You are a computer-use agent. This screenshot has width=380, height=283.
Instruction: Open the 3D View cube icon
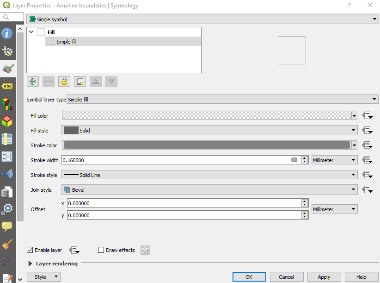point(7,121)
